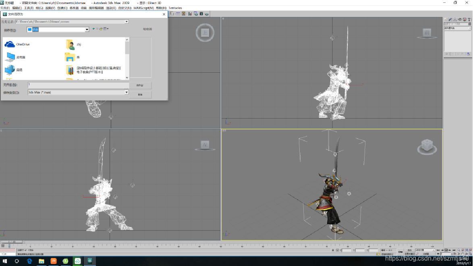Close the Save File As dialog
Screen dimensions: 473x266
tap(164, 14)
